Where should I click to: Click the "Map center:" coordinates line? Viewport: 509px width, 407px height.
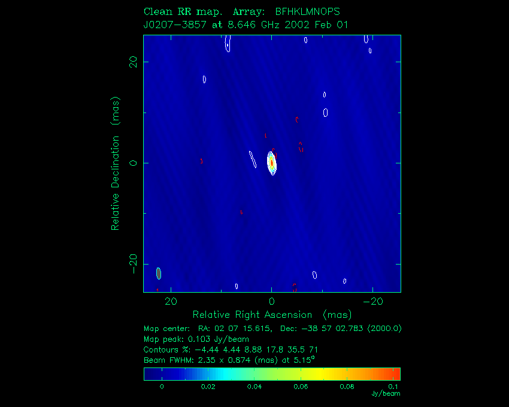(272, 329)
